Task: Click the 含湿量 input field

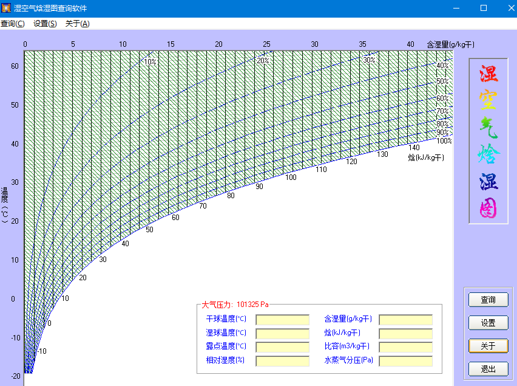Action: coord(405,320)
